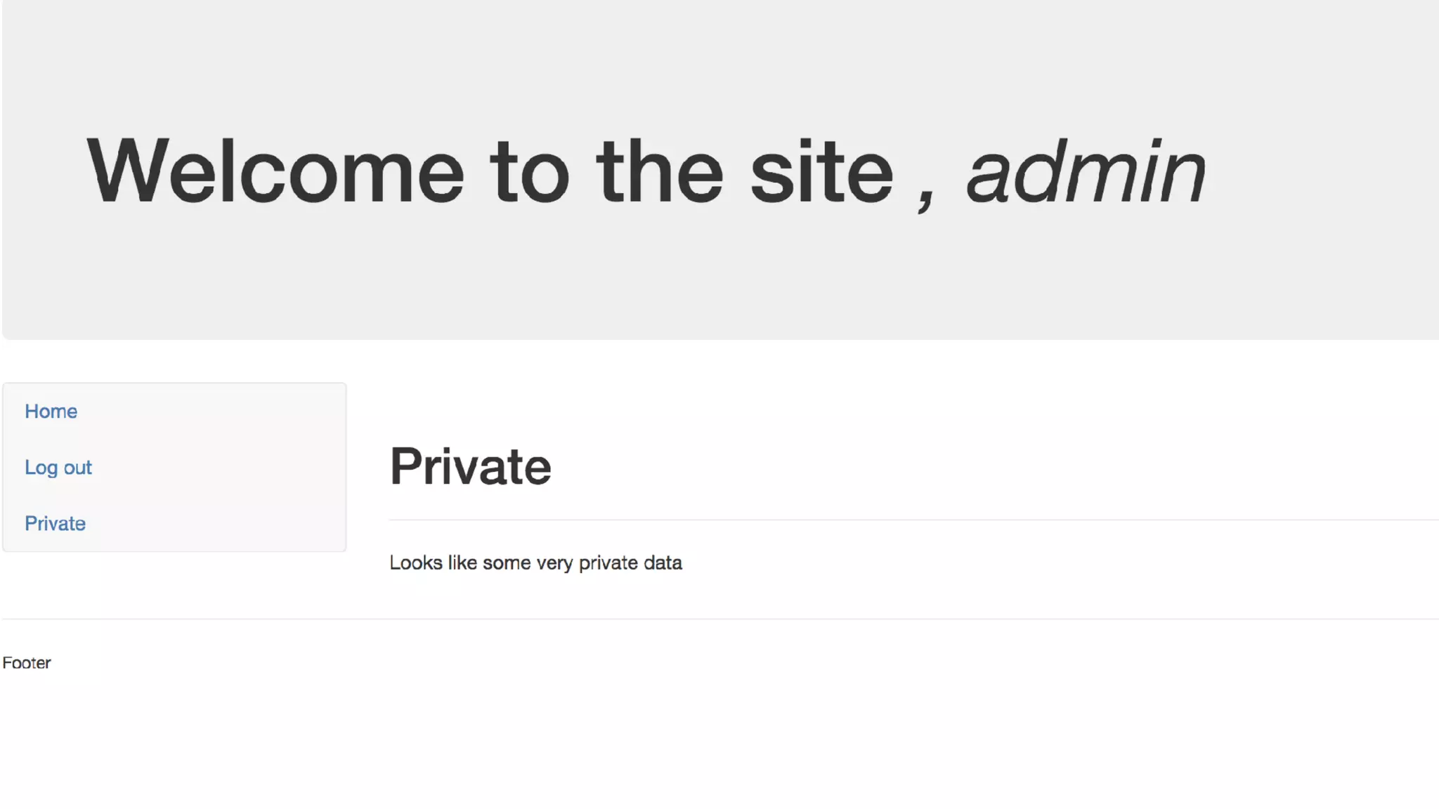Click the word "very" in the paragraph
Screen dimensions: 1439x809
tap(554, 563)
